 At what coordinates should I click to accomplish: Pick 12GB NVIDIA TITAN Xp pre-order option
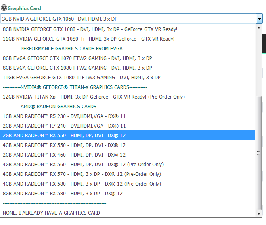(128, 97)
